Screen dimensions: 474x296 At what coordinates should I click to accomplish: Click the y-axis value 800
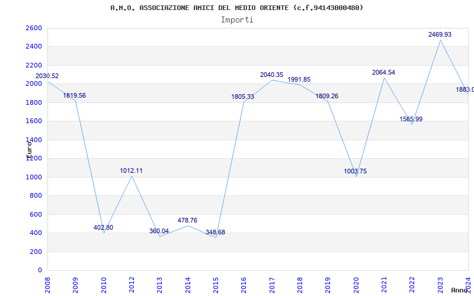tap(36, 196)
